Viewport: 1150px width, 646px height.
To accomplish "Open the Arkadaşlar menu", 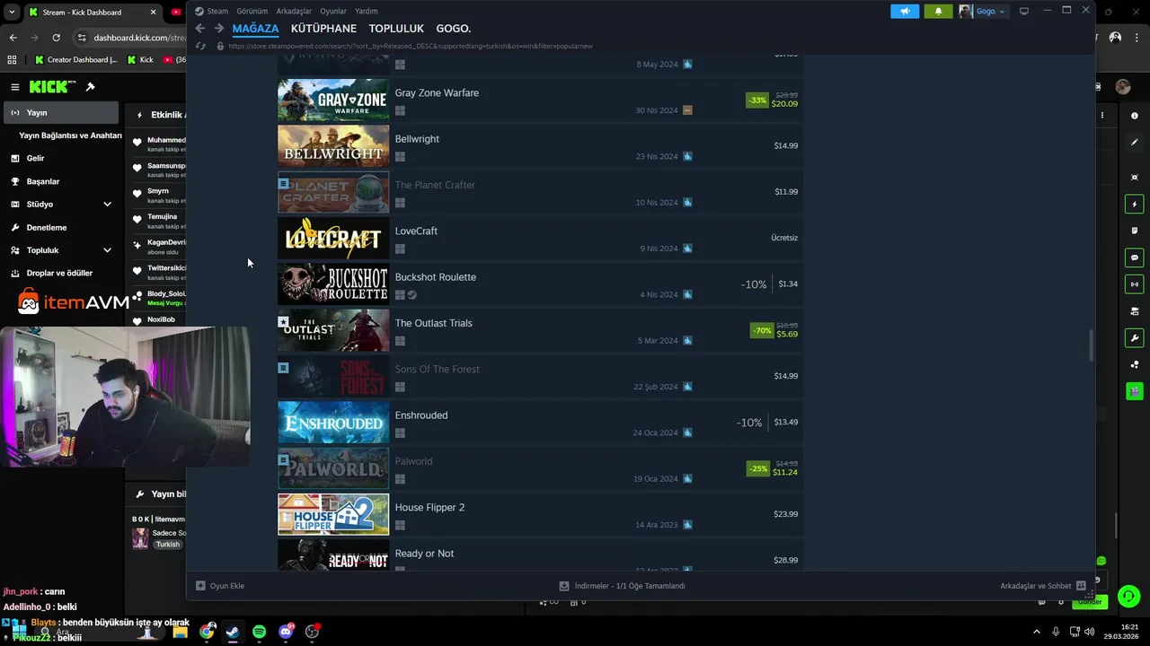I will tap(294, 11).
